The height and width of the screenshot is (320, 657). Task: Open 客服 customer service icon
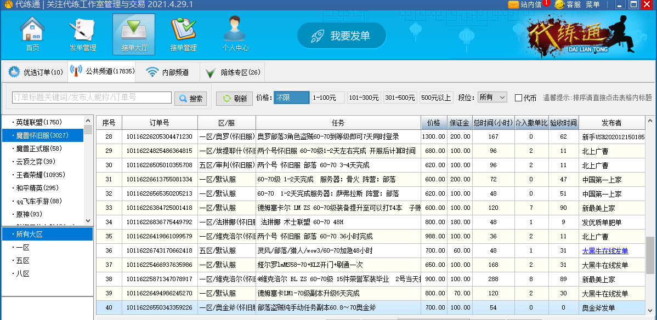(x=559, y=4)
